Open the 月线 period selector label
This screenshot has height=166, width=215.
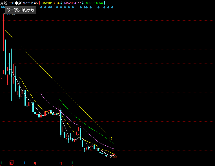4,3
